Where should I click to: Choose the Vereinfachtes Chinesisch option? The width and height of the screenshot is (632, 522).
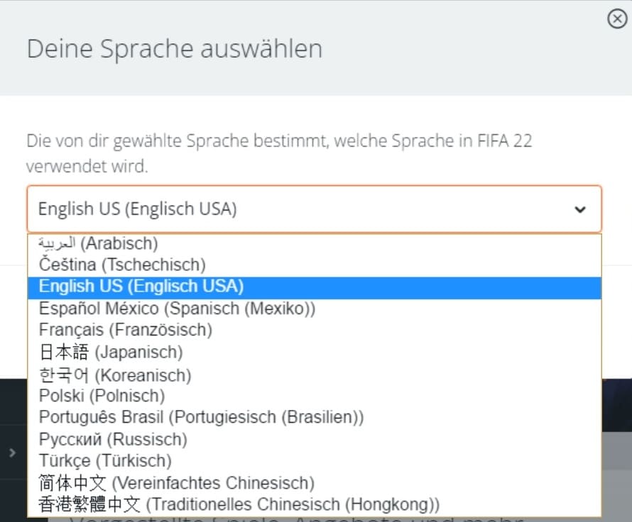[176, 483]
